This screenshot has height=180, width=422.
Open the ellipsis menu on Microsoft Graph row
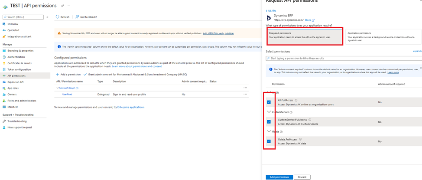[245, 88]
